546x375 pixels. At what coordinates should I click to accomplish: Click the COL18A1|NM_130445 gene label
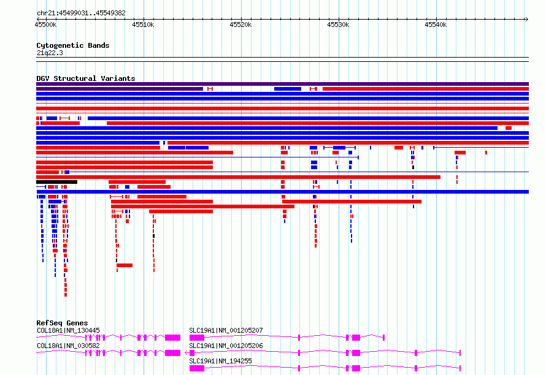tap(68, 330)
